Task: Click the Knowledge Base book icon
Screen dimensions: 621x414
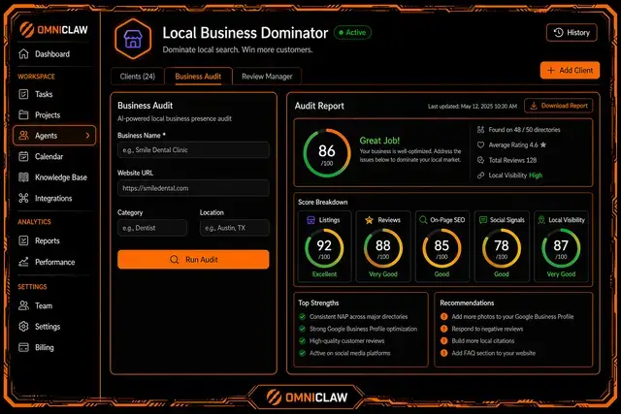Action: [x=23, y=177]
